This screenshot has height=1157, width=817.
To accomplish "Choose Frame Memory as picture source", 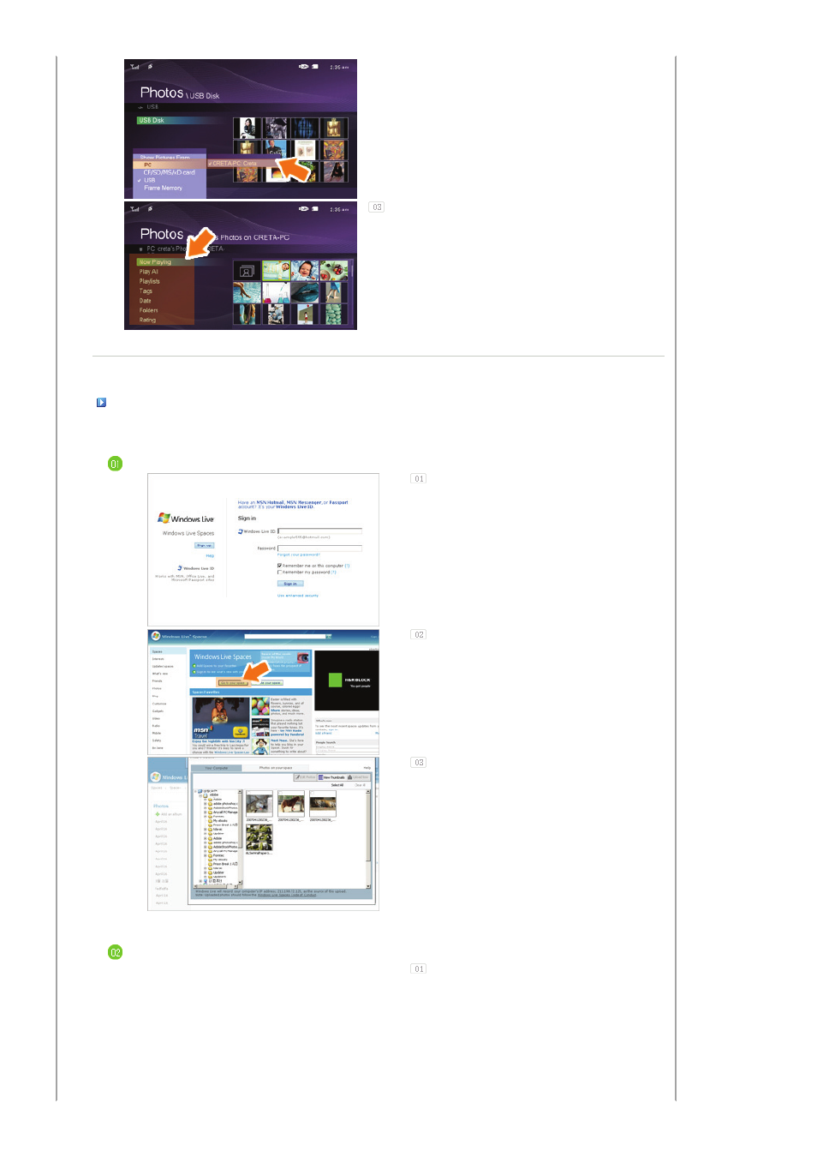I will 163,188.
